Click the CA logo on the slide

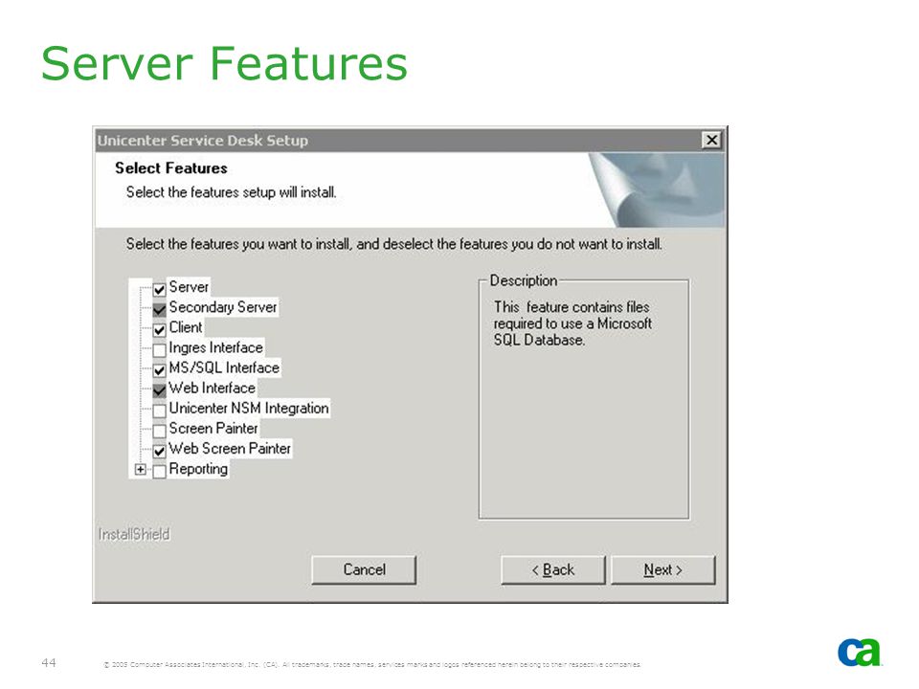pos(860,652)
